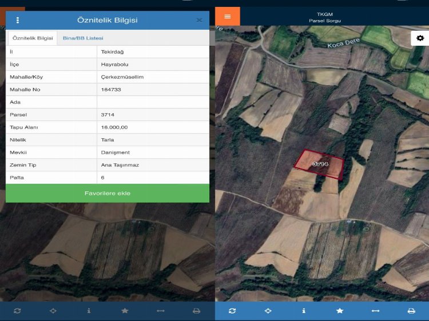
Task: Select the red parcel 3714 on map
Action: 320,164
